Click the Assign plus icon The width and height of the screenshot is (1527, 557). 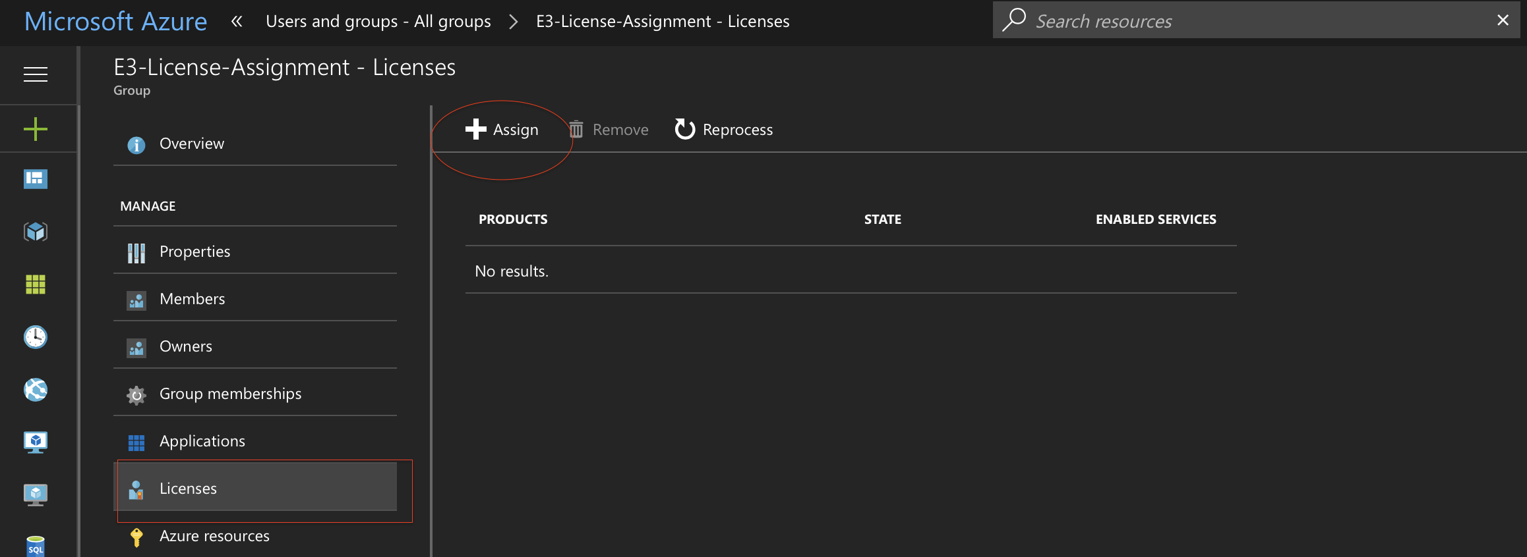click(475, 129)
